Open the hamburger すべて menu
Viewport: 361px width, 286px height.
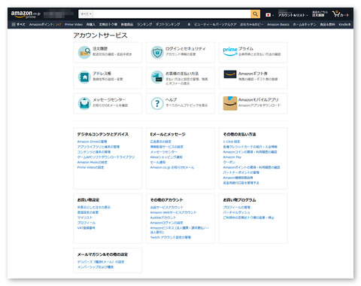pyautogui.click(x=18, y=24)
